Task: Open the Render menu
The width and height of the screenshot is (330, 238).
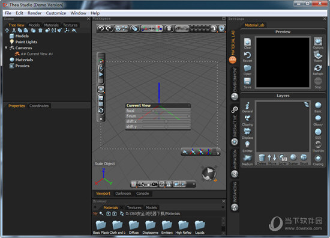Action: 35,13
